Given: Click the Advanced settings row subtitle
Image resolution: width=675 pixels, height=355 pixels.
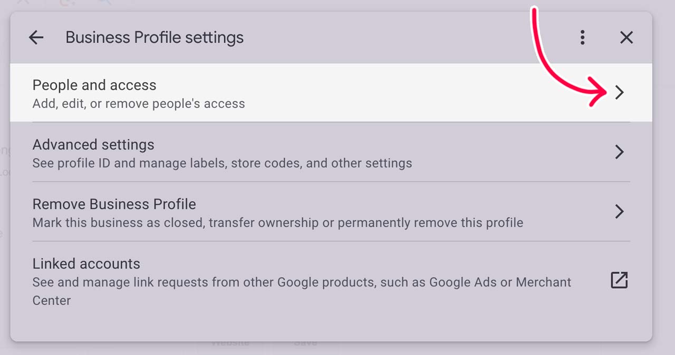Looking at the screenshot, I should point(222,163).
